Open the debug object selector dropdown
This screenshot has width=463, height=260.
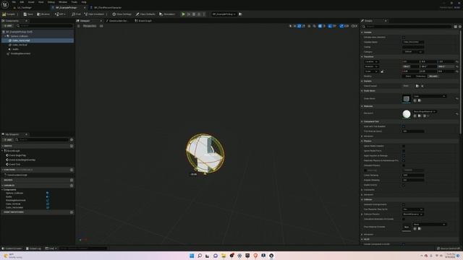coord(224,14)
